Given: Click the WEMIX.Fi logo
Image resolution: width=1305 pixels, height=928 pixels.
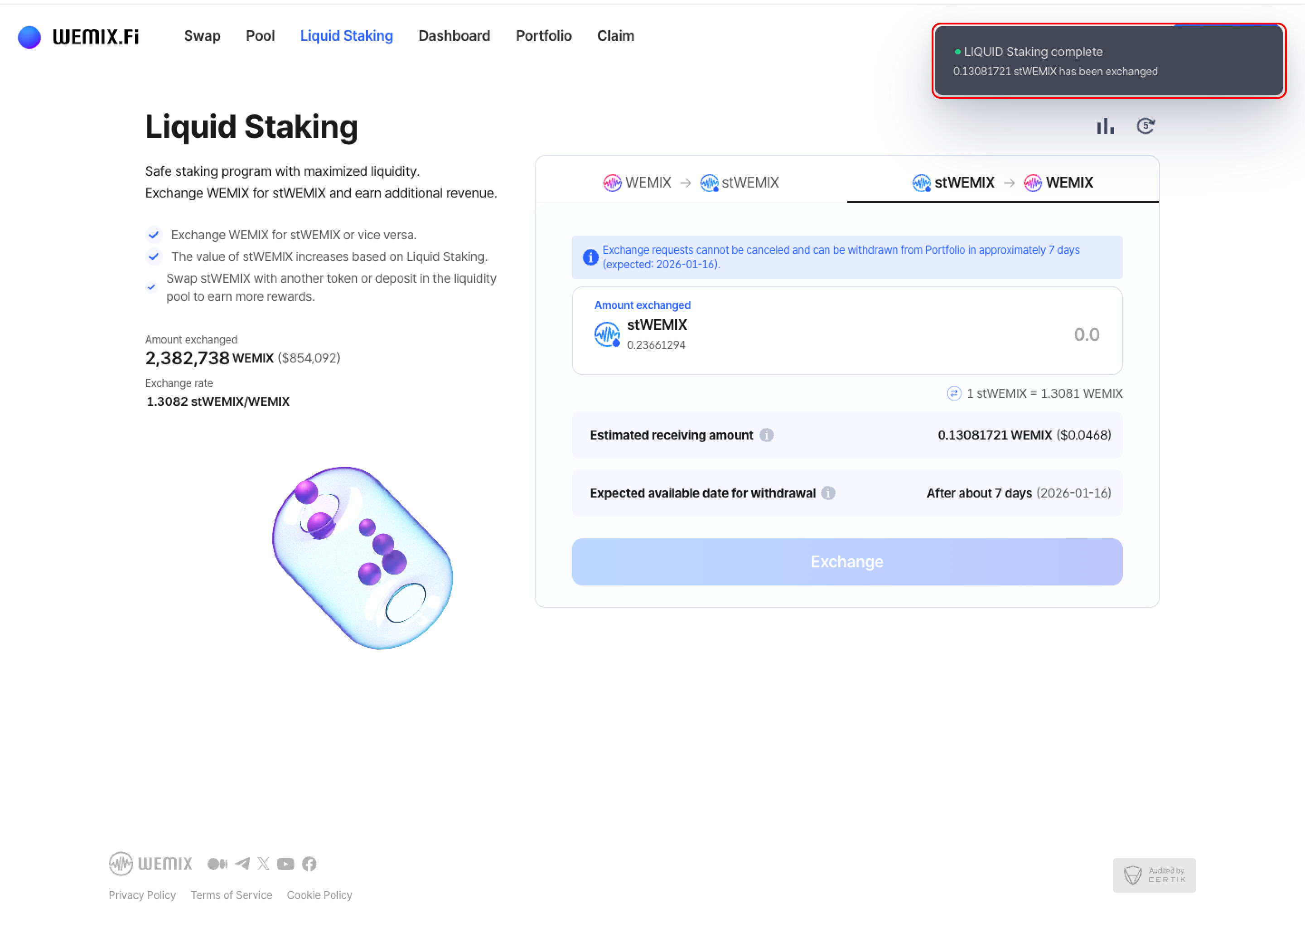Looking at the screenshot, I should coord(78,37).
